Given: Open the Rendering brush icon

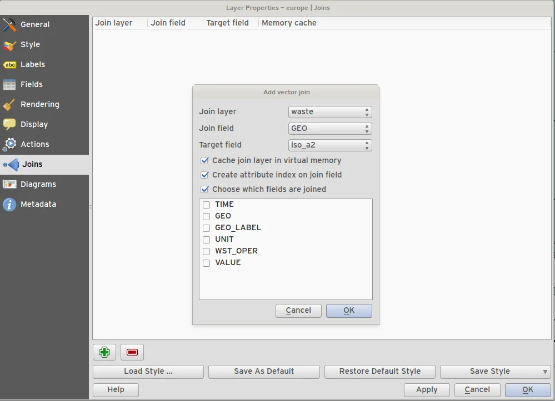Looking at the screenshot, I should click(9, 105).
